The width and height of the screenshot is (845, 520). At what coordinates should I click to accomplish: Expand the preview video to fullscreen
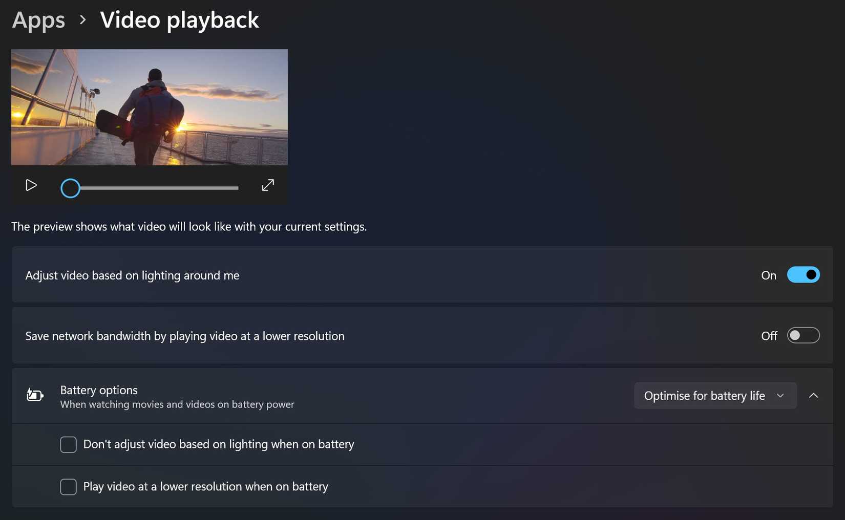click(x=268, y=185)
